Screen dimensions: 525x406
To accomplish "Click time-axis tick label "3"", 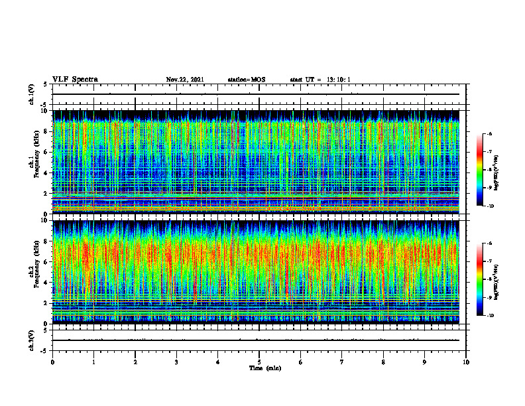I will pyautogui.click(x=176, y=362).
